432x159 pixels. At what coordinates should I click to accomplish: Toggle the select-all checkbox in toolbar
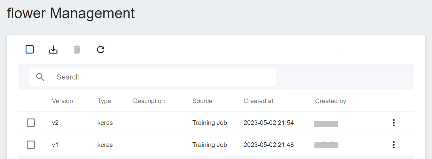[30, 50]
